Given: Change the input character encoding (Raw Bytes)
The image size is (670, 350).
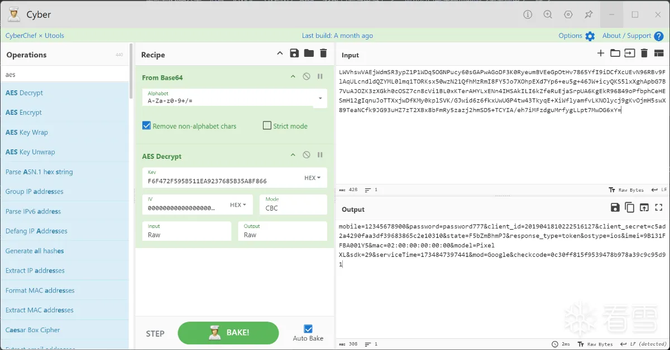Looking at the screenshot, I should [626, 190].
